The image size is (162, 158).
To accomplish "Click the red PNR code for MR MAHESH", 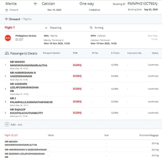I will pyautogui.click(x=77, y=65).
